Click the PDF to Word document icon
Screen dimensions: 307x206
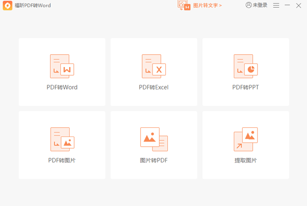pos(62,66)
